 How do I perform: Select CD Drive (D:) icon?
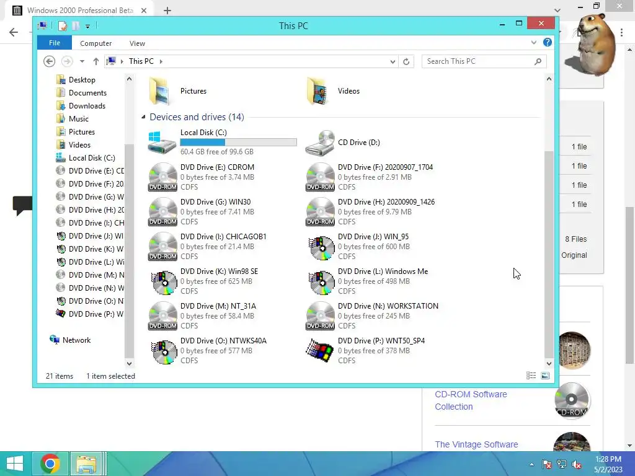(319, 143)
